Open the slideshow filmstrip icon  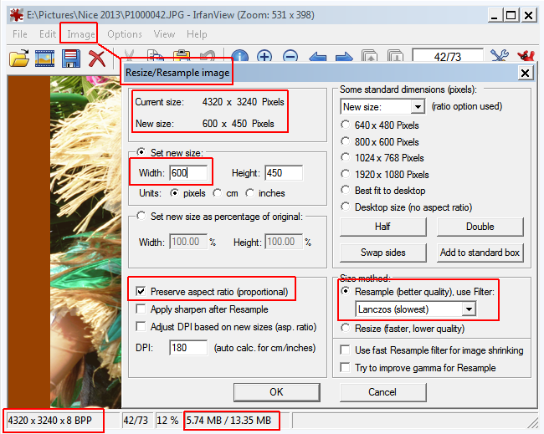pos(44,58)
